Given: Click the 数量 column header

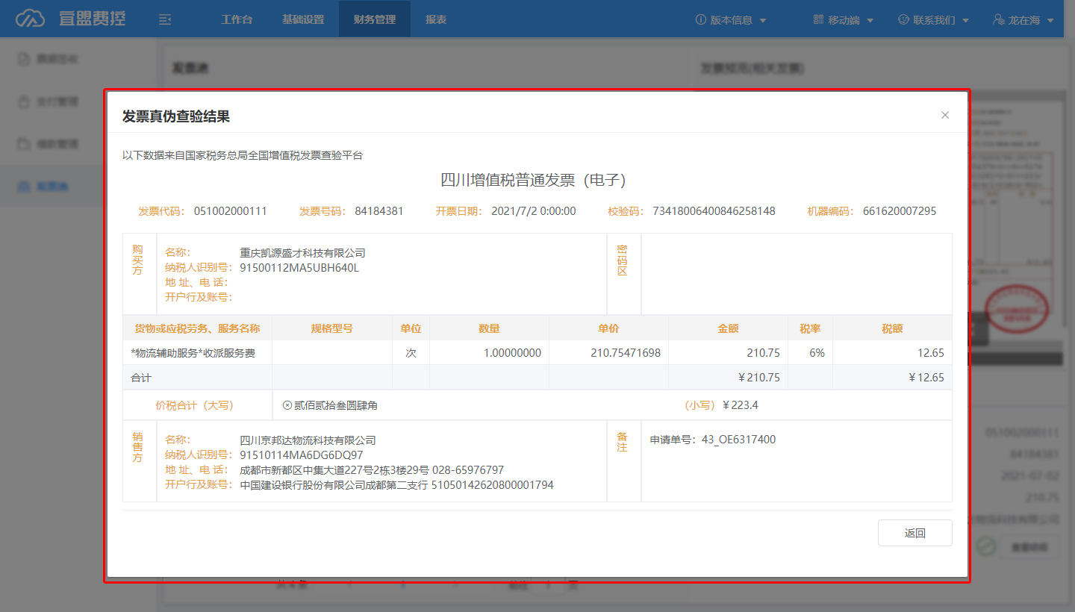Looking at the screenshot, I should tap(489, 328).
